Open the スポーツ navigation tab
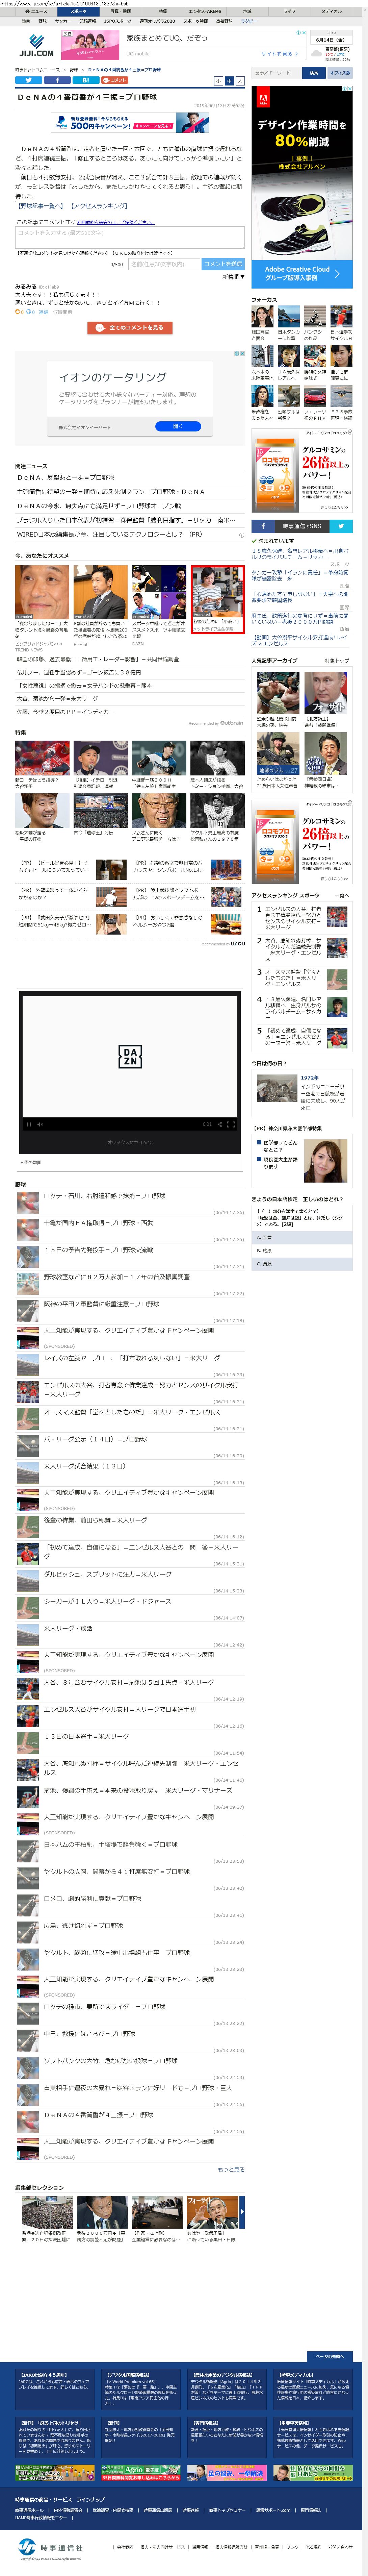Viewport: 368px width, 2576px height. (x=78, y=11)
